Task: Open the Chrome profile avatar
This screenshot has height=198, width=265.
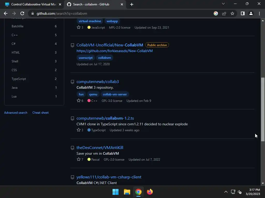Action: pyautogui.click(x=251, y=13)
